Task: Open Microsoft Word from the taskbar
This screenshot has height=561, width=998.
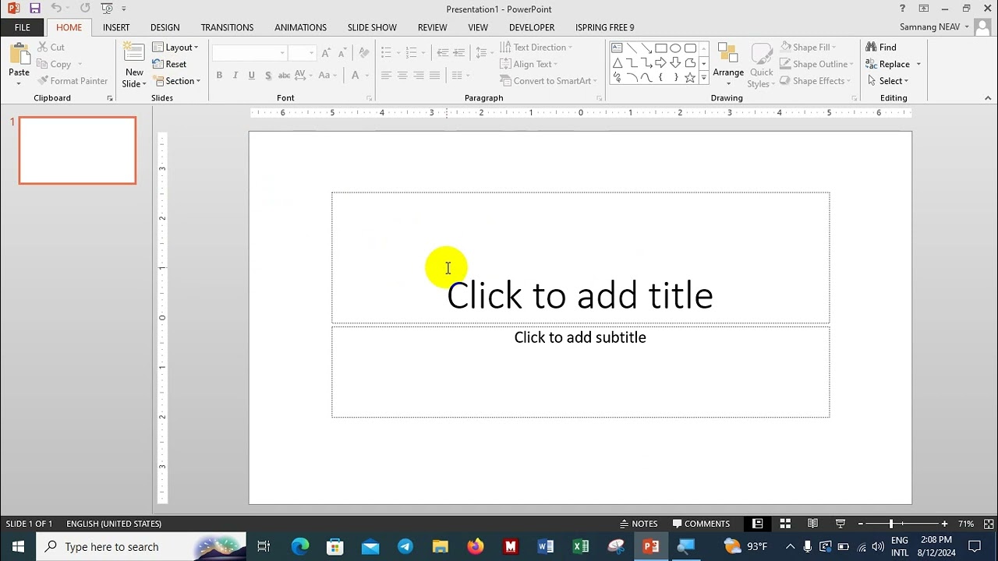Action: point(546,546)
